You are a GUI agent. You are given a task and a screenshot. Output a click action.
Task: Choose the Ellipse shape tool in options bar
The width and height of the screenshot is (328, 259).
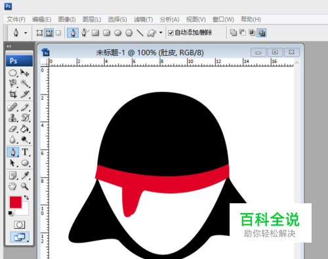[x=118, y=33]
